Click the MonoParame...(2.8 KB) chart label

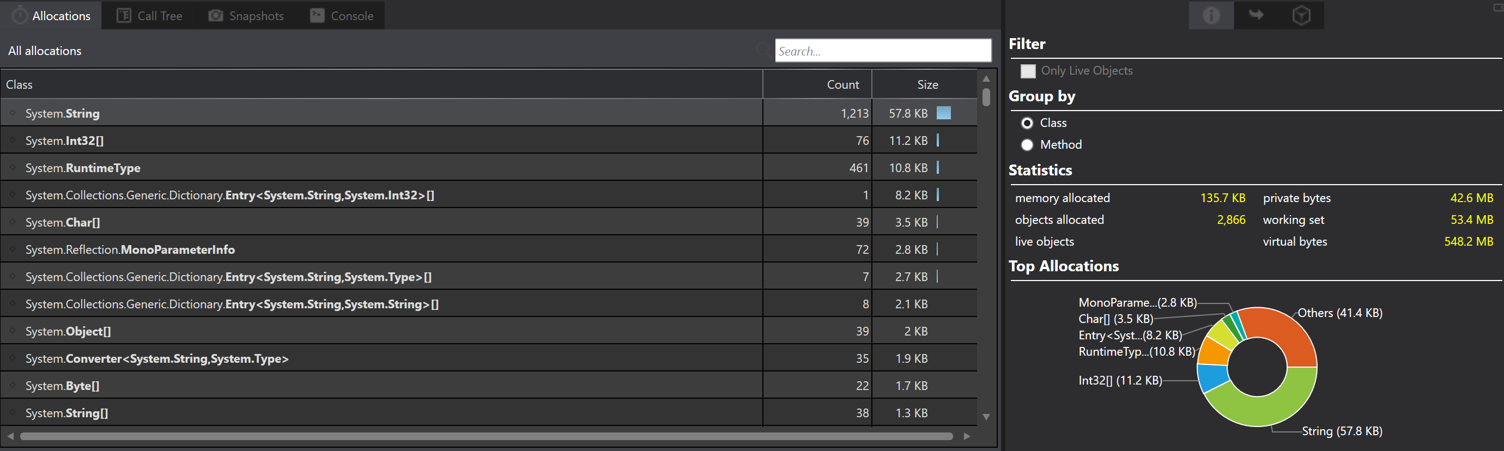point(1137,303)
